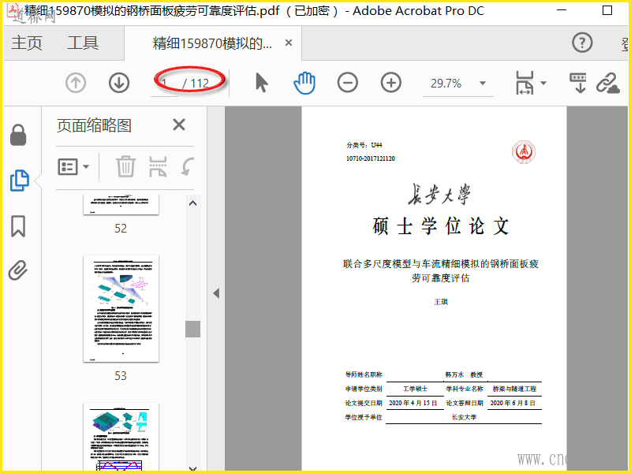Click the 硕士学位论文 heading text
The height and width of the screenshot is (473, 631).
click(x=441, y=226)
